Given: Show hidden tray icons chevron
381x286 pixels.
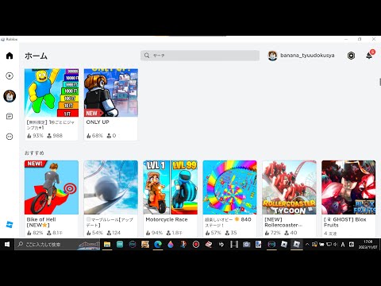Looking at the screenshot, I should point(307,245).
